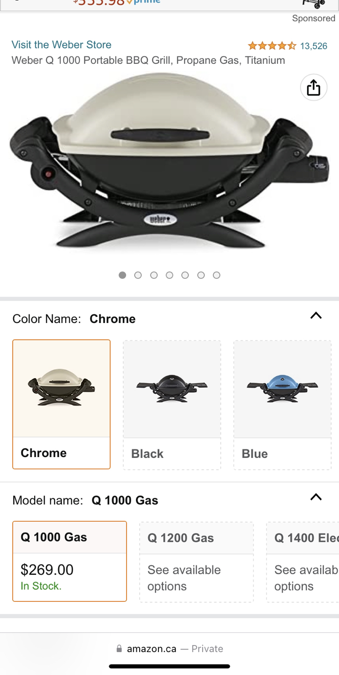This screenshot has height=675, width=339.
Task: Open the star rating reviews
Action: (x=272, y=46)
